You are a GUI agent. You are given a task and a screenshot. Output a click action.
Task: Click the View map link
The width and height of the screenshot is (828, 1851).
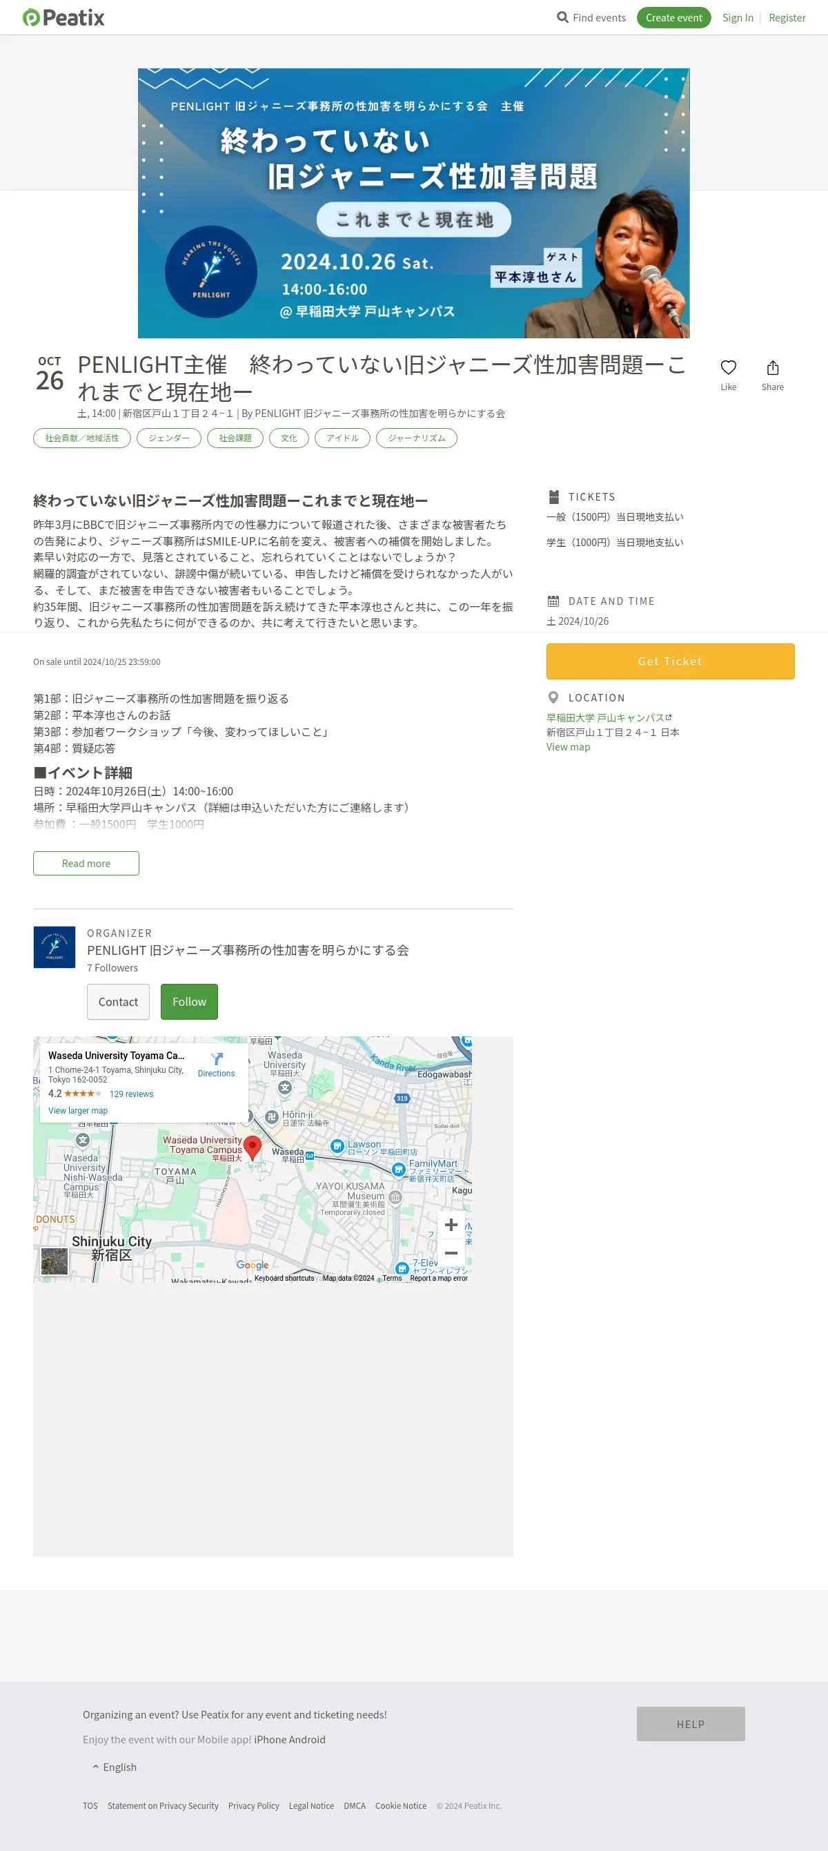click(568, 746)
